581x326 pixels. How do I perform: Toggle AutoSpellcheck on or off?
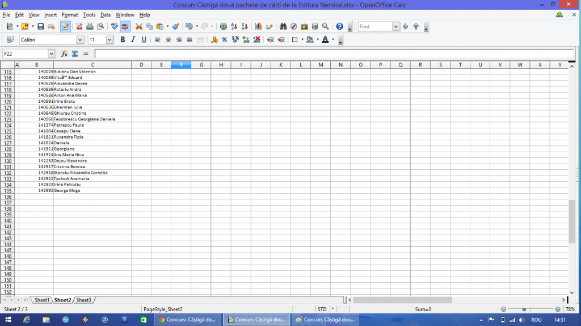point(125,26)
